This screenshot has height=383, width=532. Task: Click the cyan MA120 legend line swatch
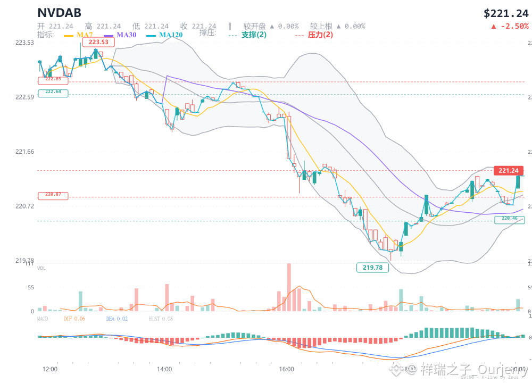(151, 36)
